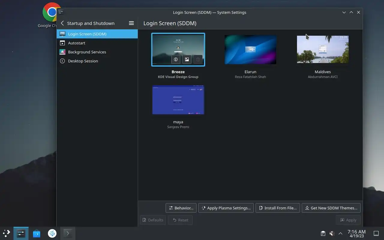The image size is (384, 240).
Task: Open Discover store from taskbar
Action: (x=37, y=233)
